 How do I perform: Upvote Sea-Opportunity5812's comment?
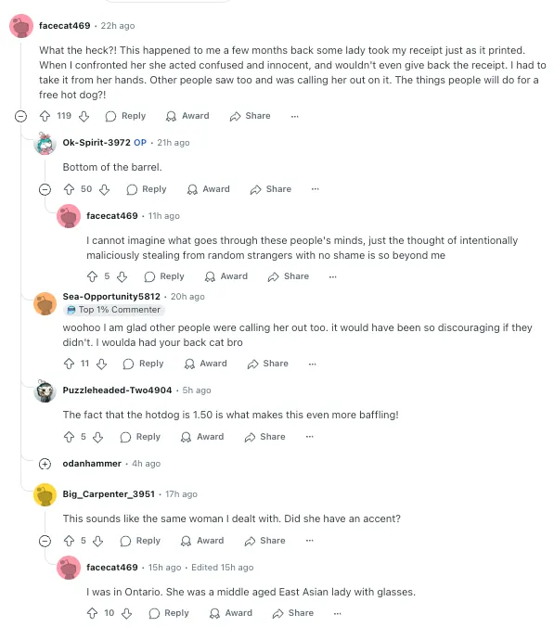coord(69,364)
